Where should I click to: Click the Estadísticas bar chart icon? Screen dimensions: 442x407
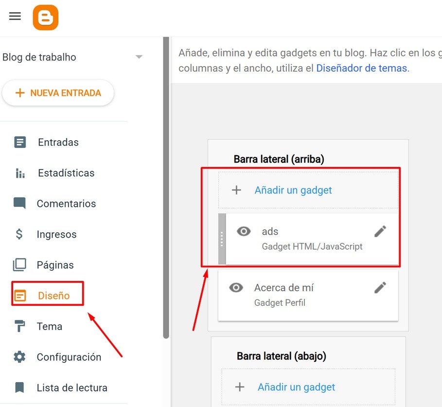click(x=20, y=173)
